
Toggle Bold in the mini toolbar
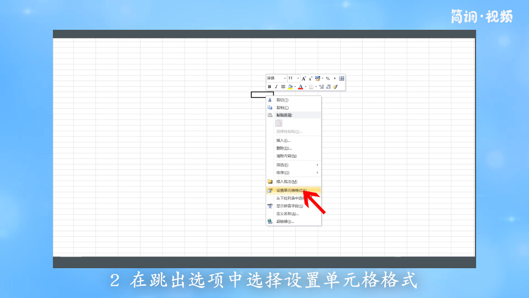(269, 87)
